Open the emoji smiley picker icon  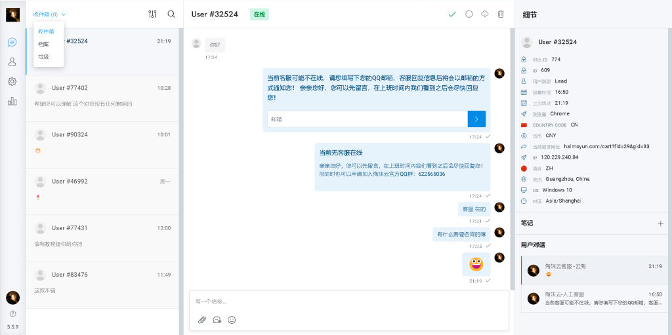232,319
